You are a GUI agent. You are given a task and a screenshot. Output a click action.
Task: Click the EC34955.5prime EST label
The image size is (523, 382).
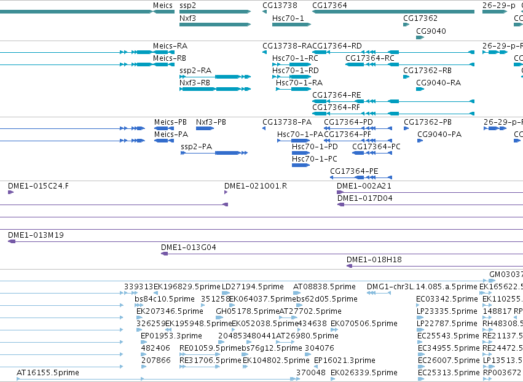[x=449, y=348]
